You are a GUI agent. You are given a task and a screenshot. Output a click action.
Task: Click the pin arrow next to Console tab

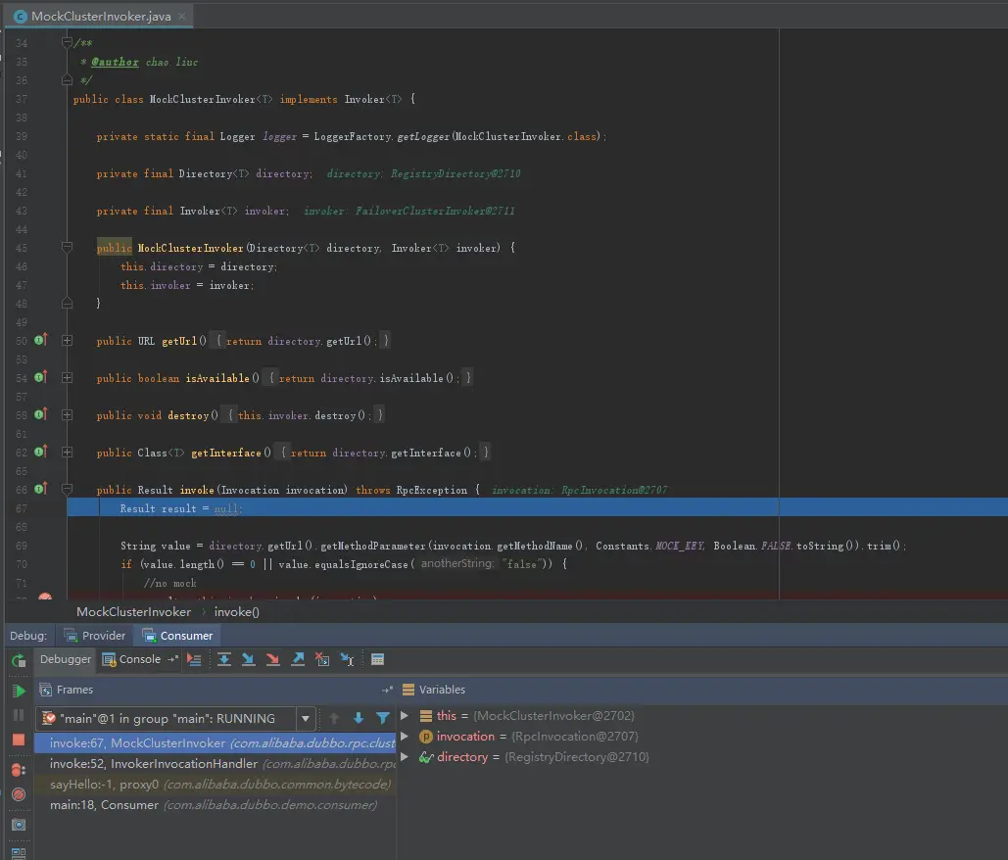coord(173,659)
